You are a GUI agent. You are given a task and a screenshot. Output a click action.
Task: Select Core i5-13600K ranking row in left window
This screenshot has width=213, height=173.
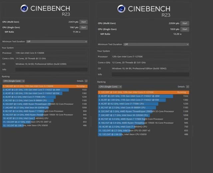tap(45, 86)
